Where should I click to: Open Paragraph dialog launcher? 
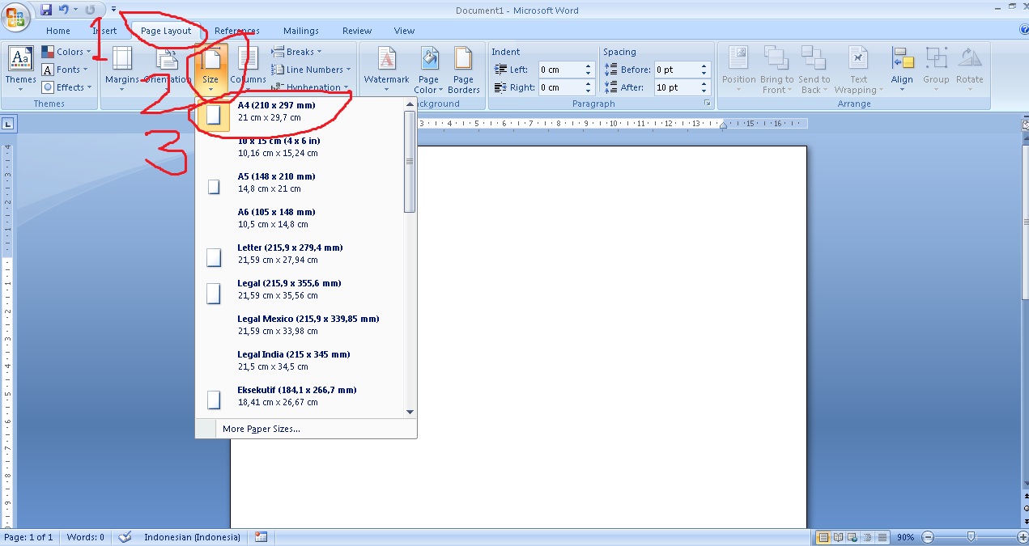coord(708,104)
